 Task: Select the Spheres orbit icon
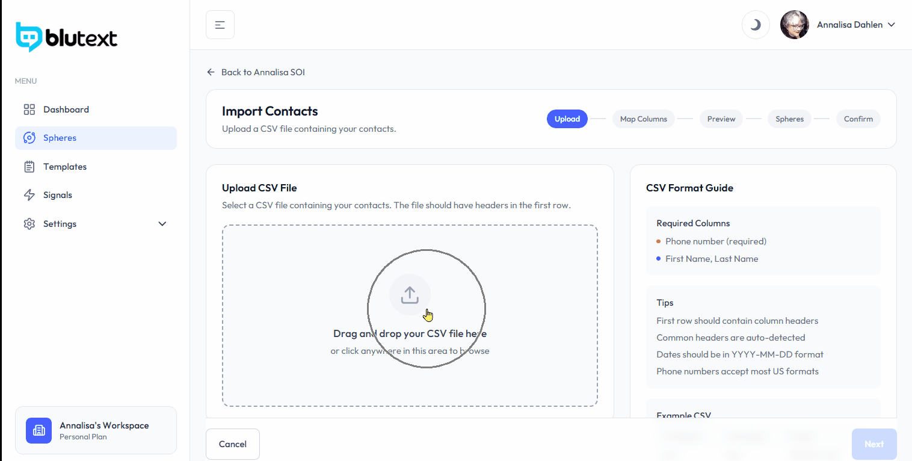(x=29, y=138)
